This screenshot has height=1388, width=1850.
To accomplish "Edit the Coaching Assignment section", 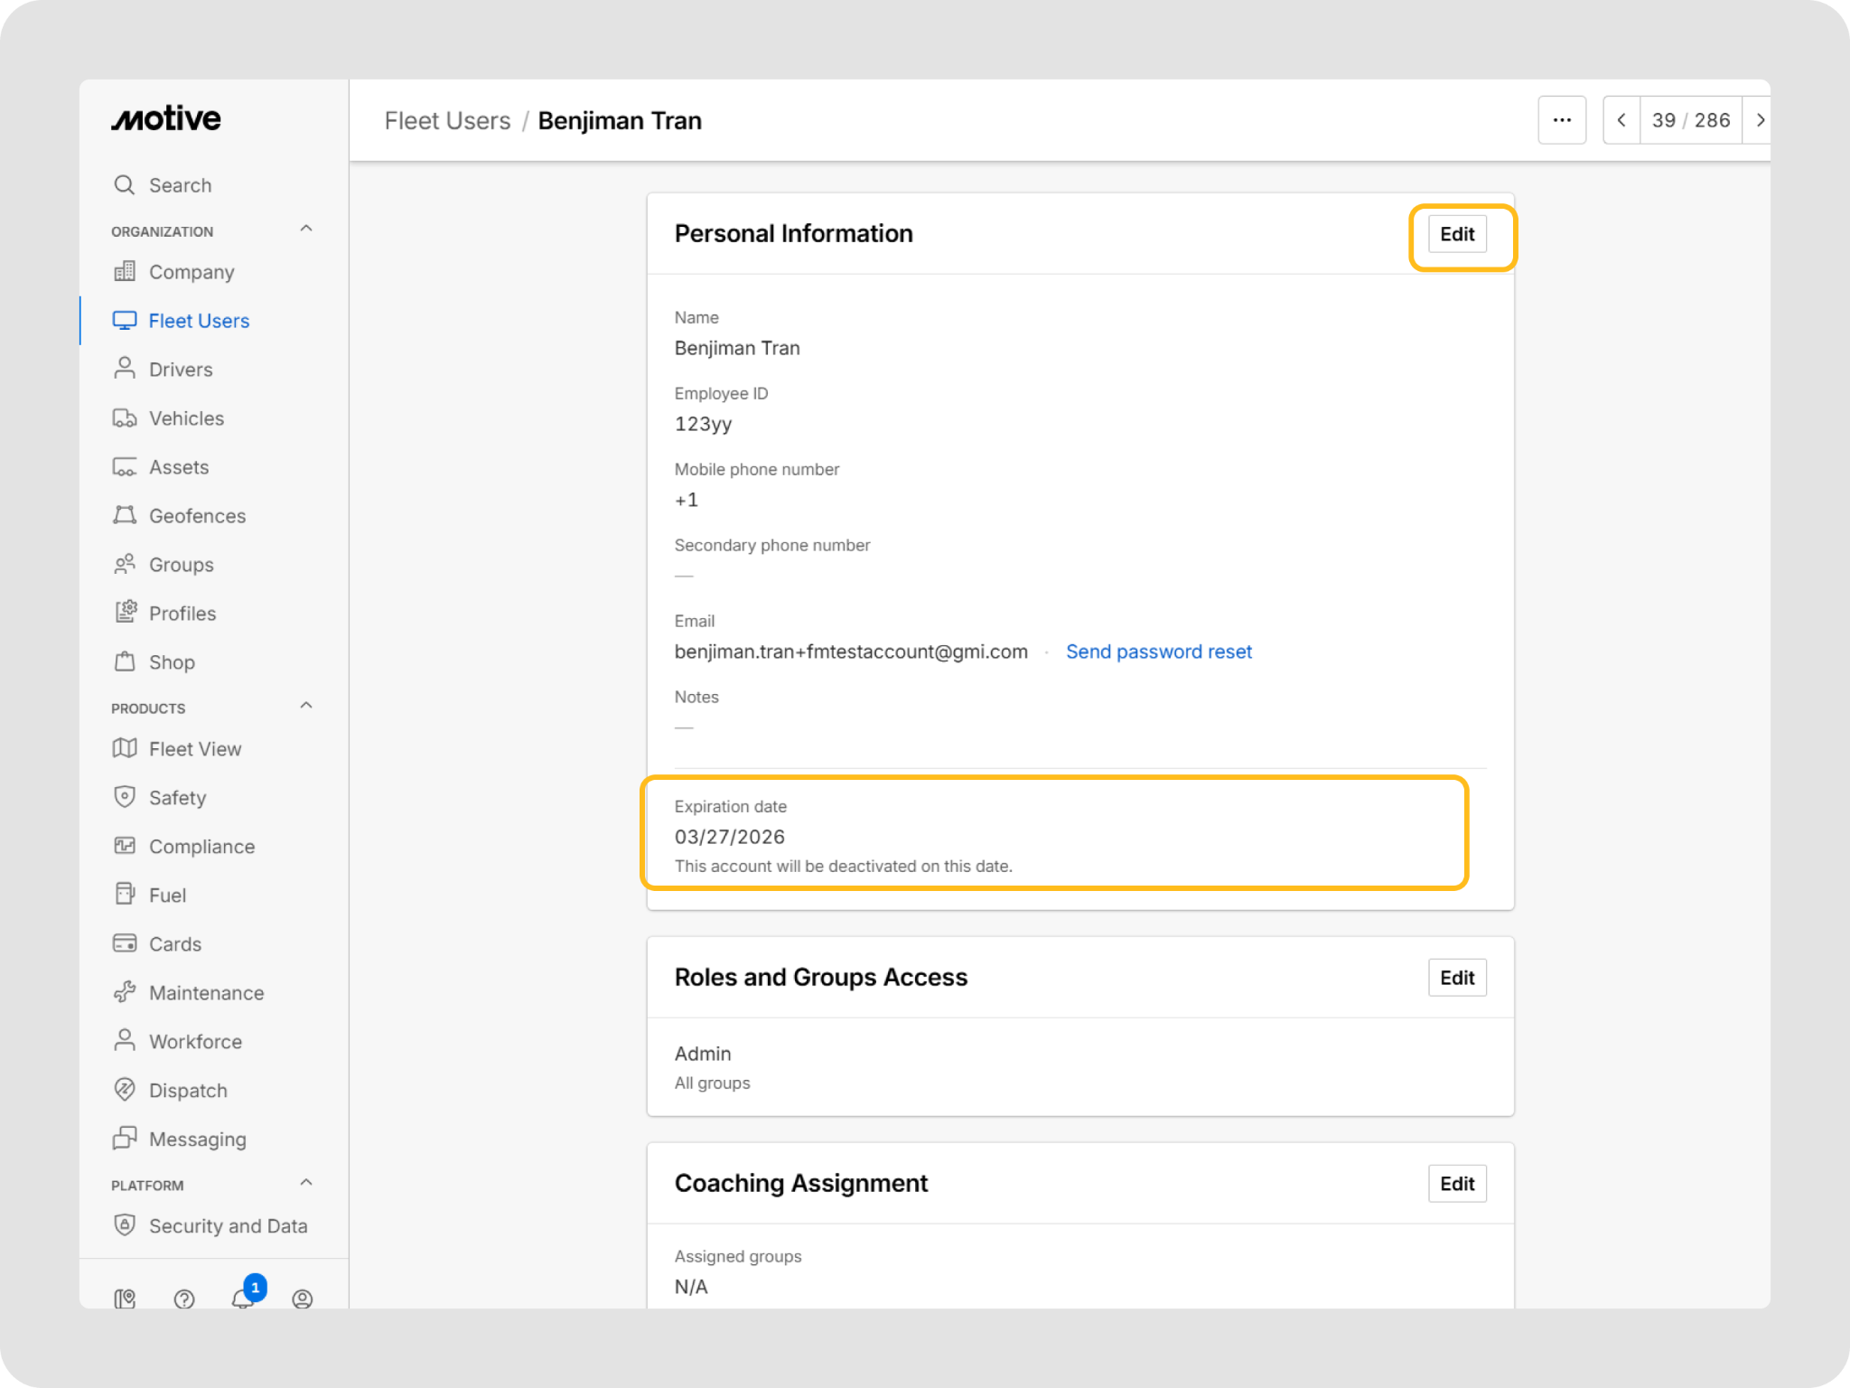I will (1457, 1184).
